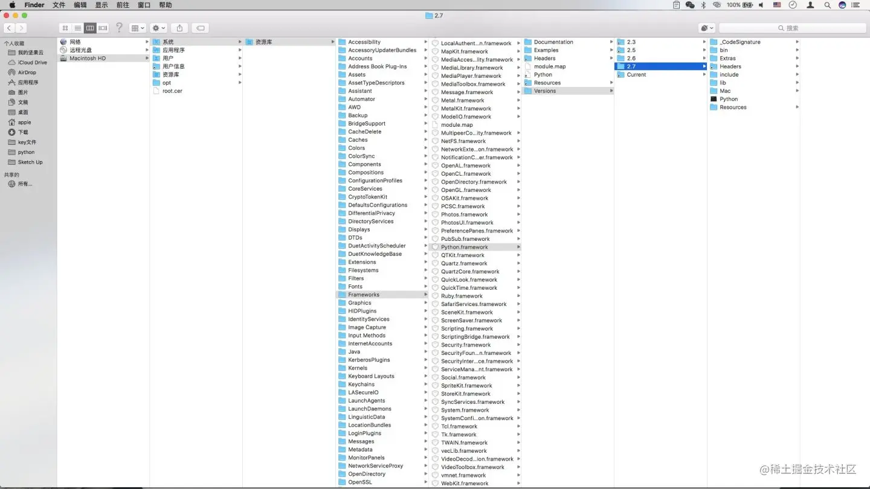Viewport: 870px width, 489px height.
Task: Select module.map under Python.framework
Action: tap(568, 66)
